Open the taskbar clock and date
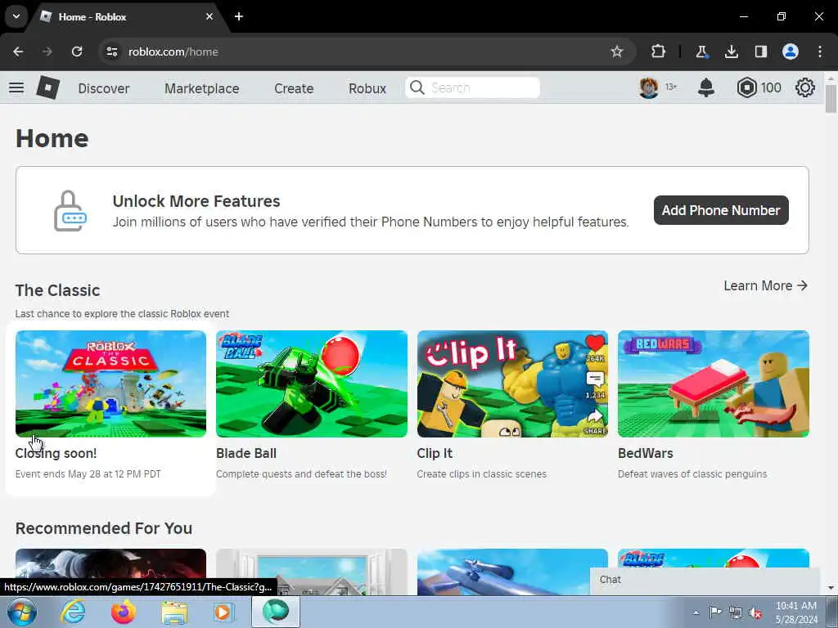The width and height of the screenshot is (838, 628). (796, 612)
